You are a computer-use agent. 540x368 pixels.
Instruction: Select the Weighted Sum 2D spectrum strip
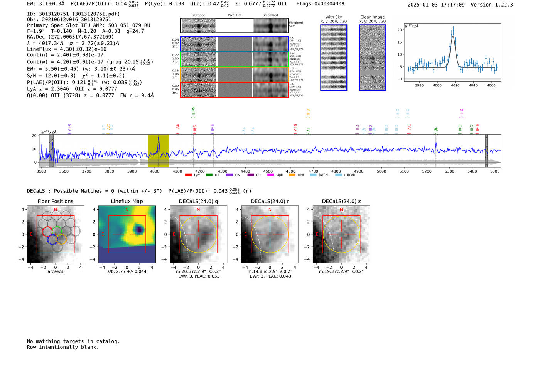(x=235, y=25)
